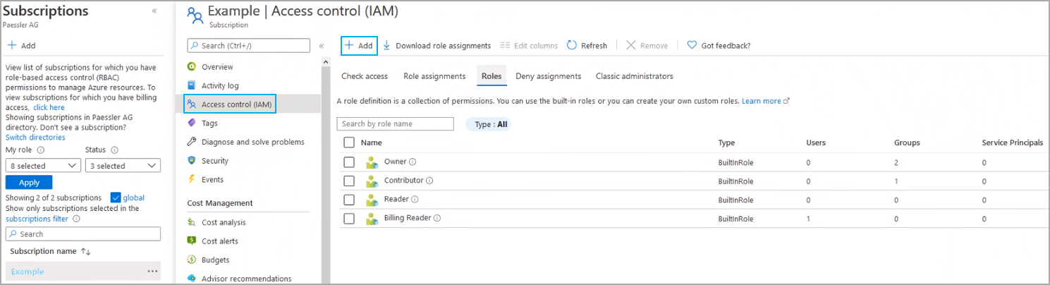
Task: Open the ellipsis menu for Example subscription
Action: click(152, 272)
